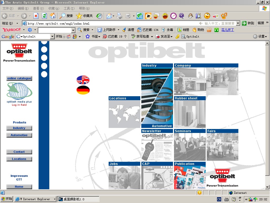The image size is (270, 203).
Task: Open the Newsletter section thumbnail
Action: coord(157,145)
